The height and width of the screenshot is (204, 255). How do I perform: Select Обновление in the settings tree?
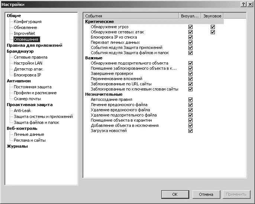coord(25,27)
